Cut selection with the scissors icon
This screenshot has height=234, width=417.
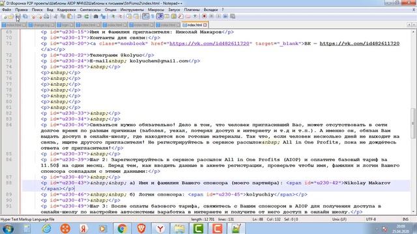click(56, 16)
